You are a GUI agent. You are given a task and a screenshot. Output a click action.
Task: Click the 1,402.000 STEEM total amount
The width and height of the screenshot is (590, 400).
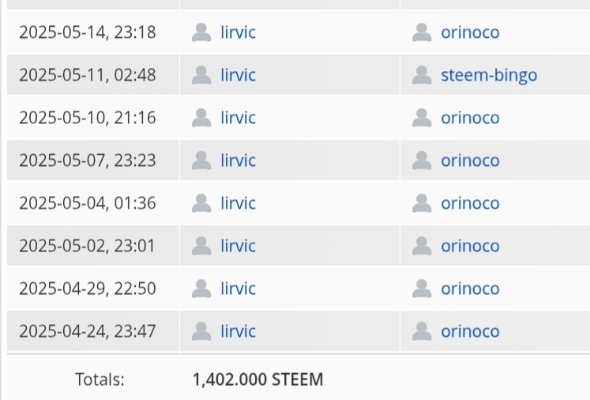click(x=257, y=379)
